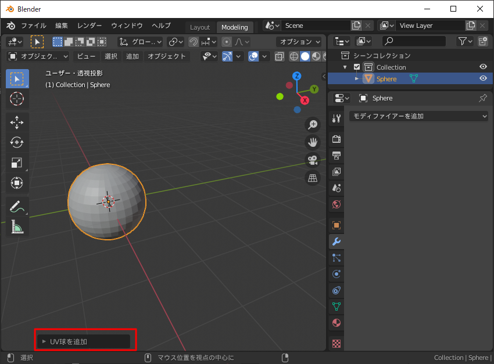The height and width of the screenshot is (364, 494).
Task: Expand the UV球を追加 operator panel
Action: click(84, 342)
